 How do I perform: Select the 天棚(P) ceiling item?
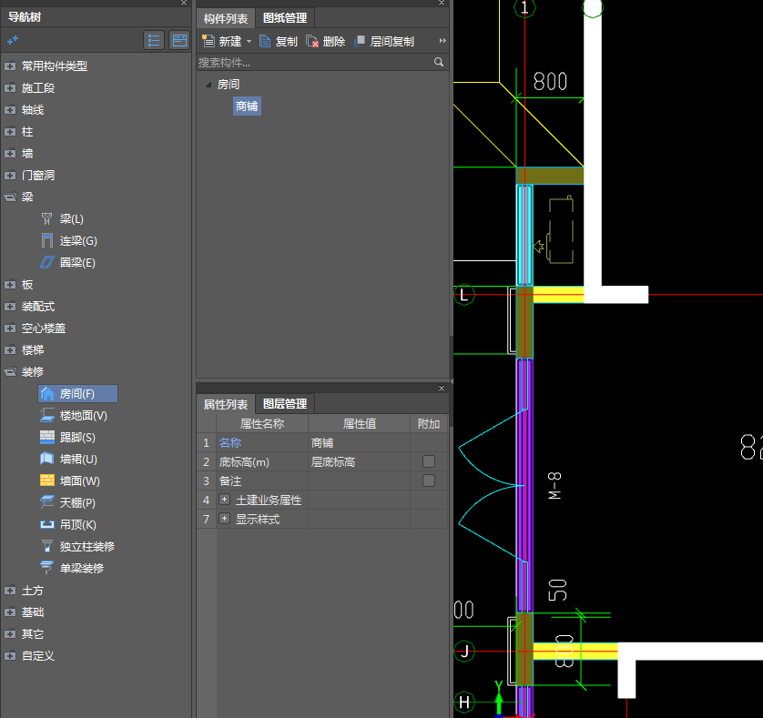[67, 502]
